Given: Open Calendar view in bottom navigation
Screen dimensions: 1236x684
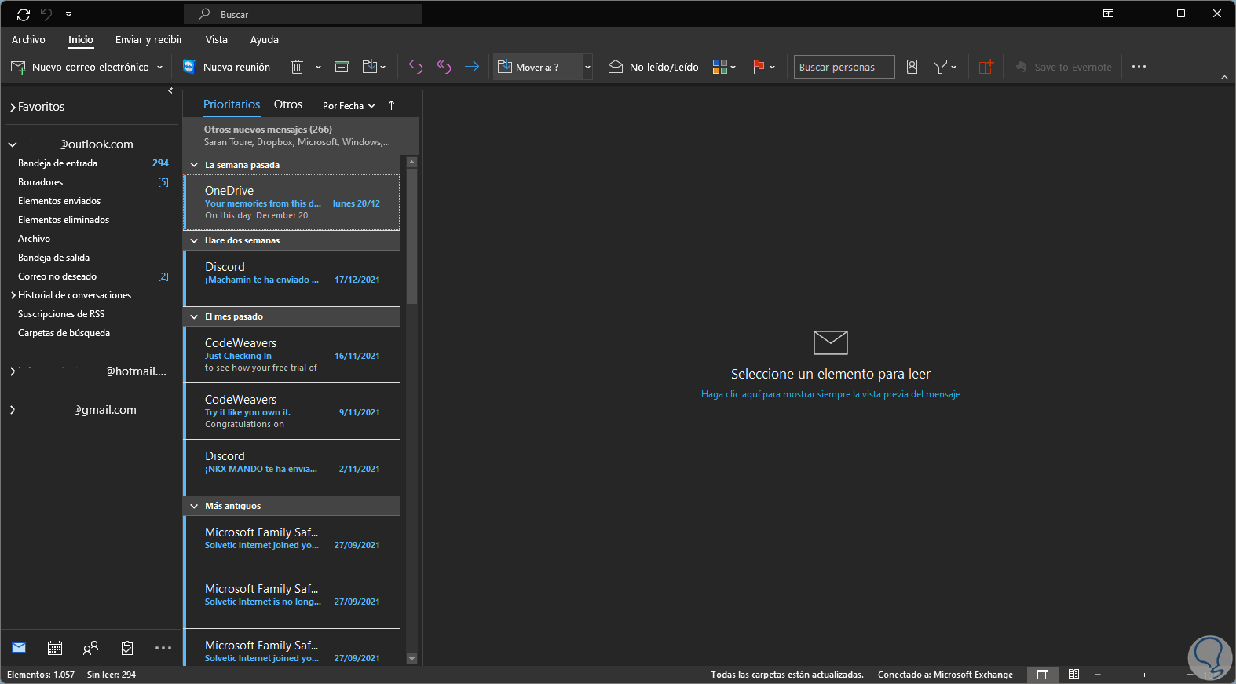Looking at the screenshot, I should click(x=55, y=648).
